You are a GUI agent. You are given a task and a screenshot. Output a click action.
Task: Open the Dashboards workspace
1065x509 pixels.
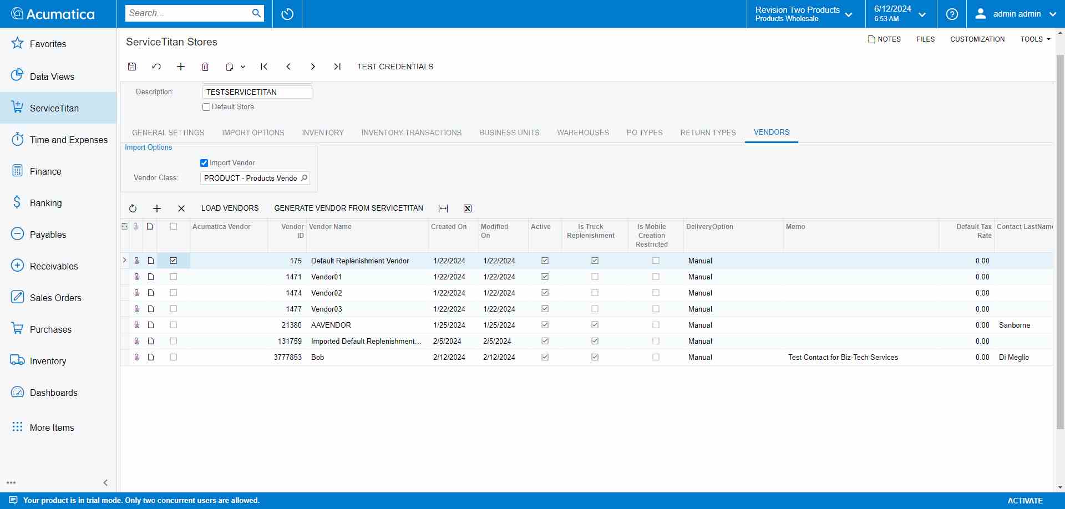click(58, 393)
